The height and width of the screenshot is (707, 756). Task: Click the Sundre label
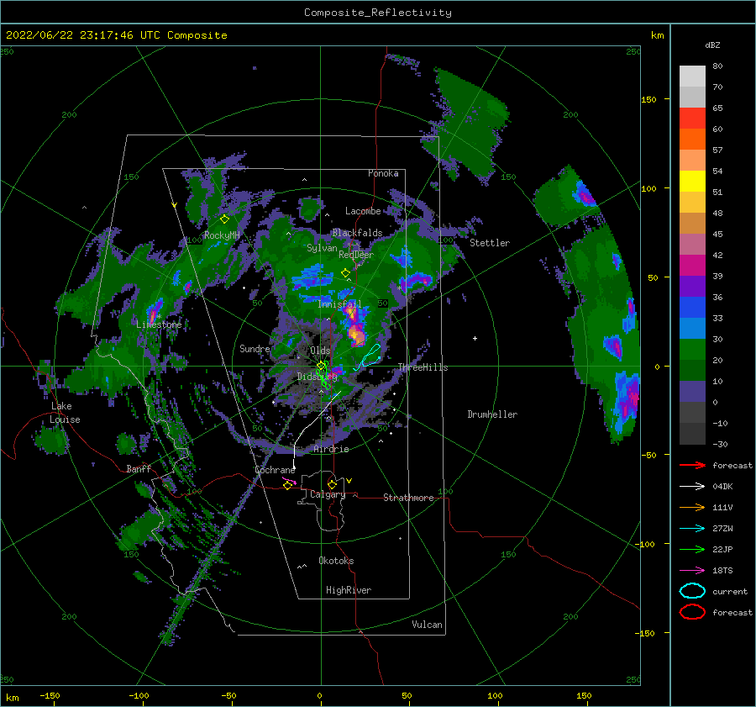255,348
